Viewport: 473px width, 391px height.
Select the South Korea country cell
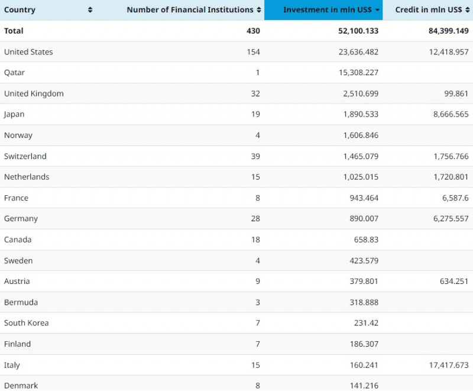coord(26,323)
